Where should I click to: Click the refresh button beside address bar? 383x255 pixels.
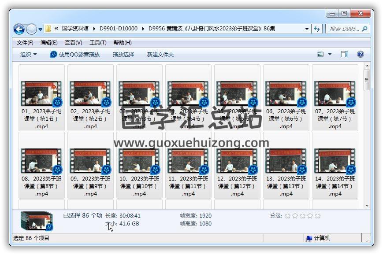tap(317, 29)
